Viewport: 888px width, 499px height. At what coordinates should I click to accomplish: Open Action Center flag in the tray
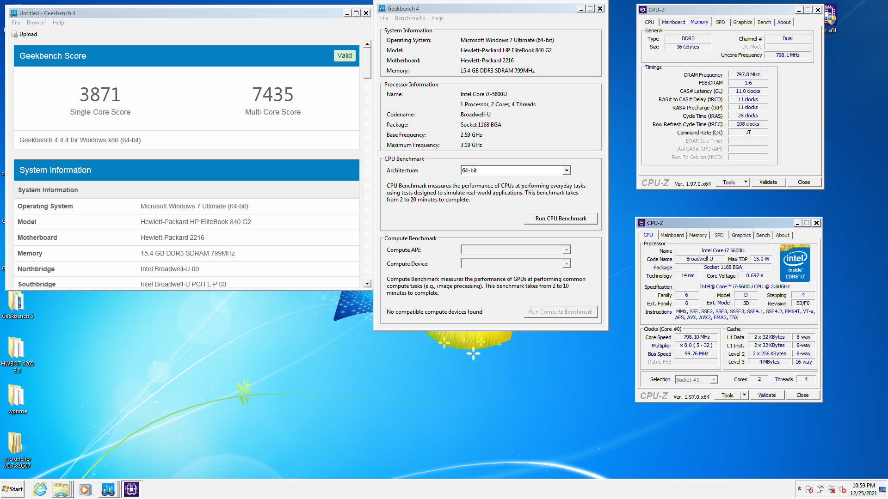coord(809,489)
